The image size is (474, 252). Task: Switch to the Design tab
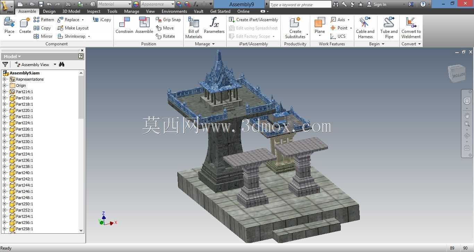click(x=49, y=11)
